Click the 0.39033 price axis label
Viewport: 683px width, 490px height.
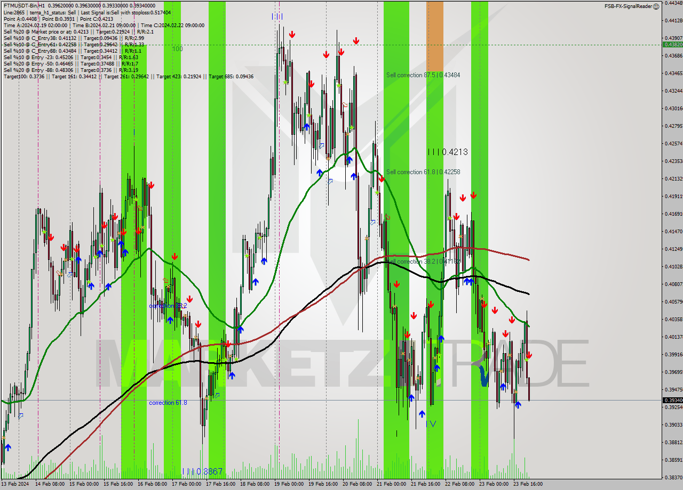pos(673,425)
